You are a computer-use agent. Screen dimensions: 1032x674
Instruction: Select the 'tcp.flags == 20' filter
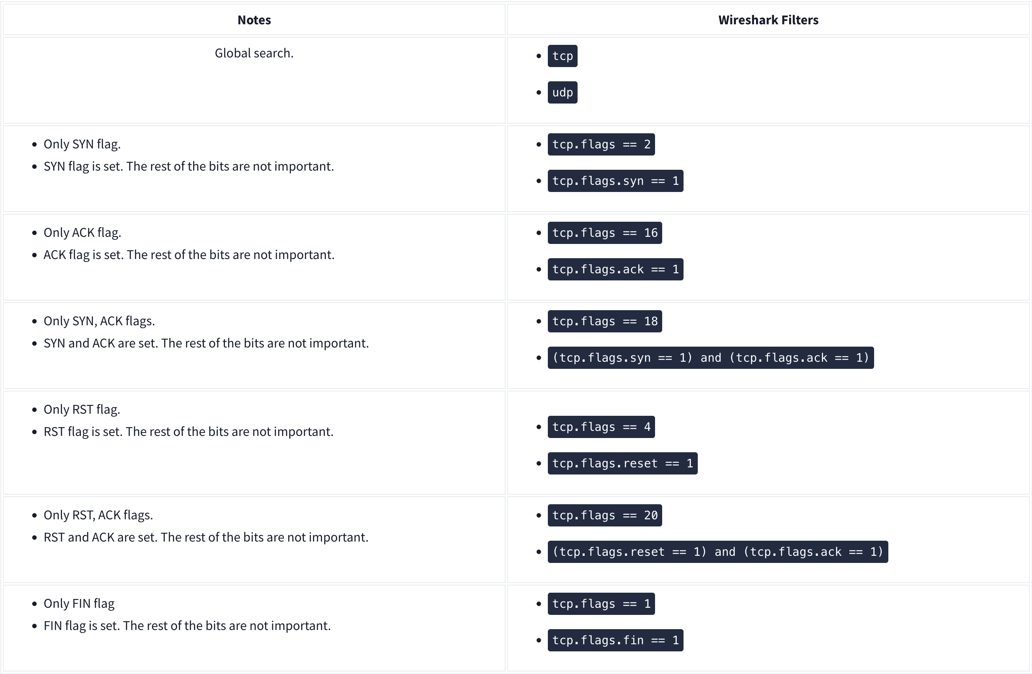coord(604,516)
